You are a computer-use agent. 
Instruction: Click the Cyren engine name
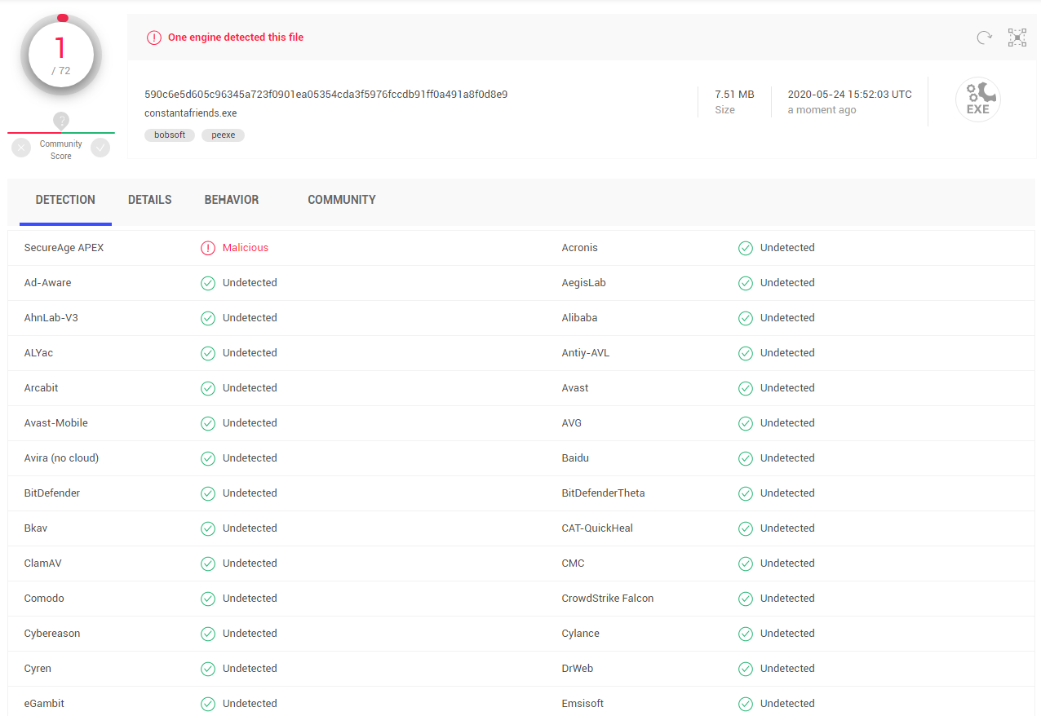point(38,669)
